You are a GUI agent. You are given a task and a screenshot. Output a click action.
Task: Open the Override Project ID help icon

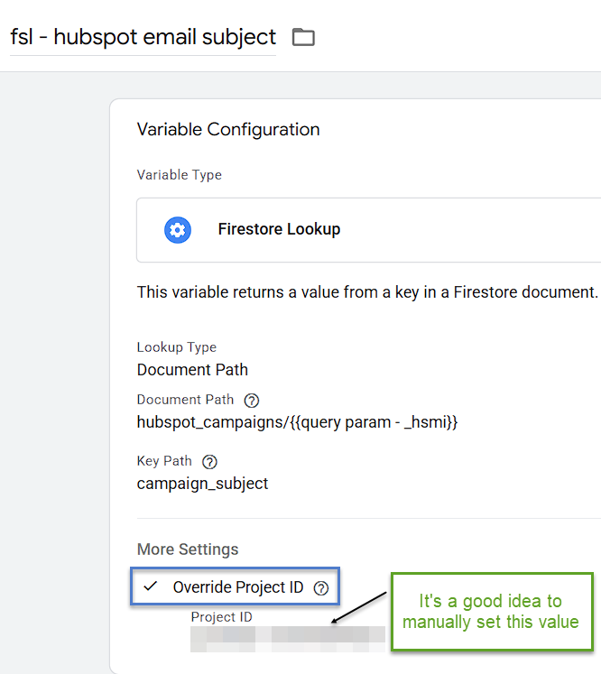click(x=321, y=588)
